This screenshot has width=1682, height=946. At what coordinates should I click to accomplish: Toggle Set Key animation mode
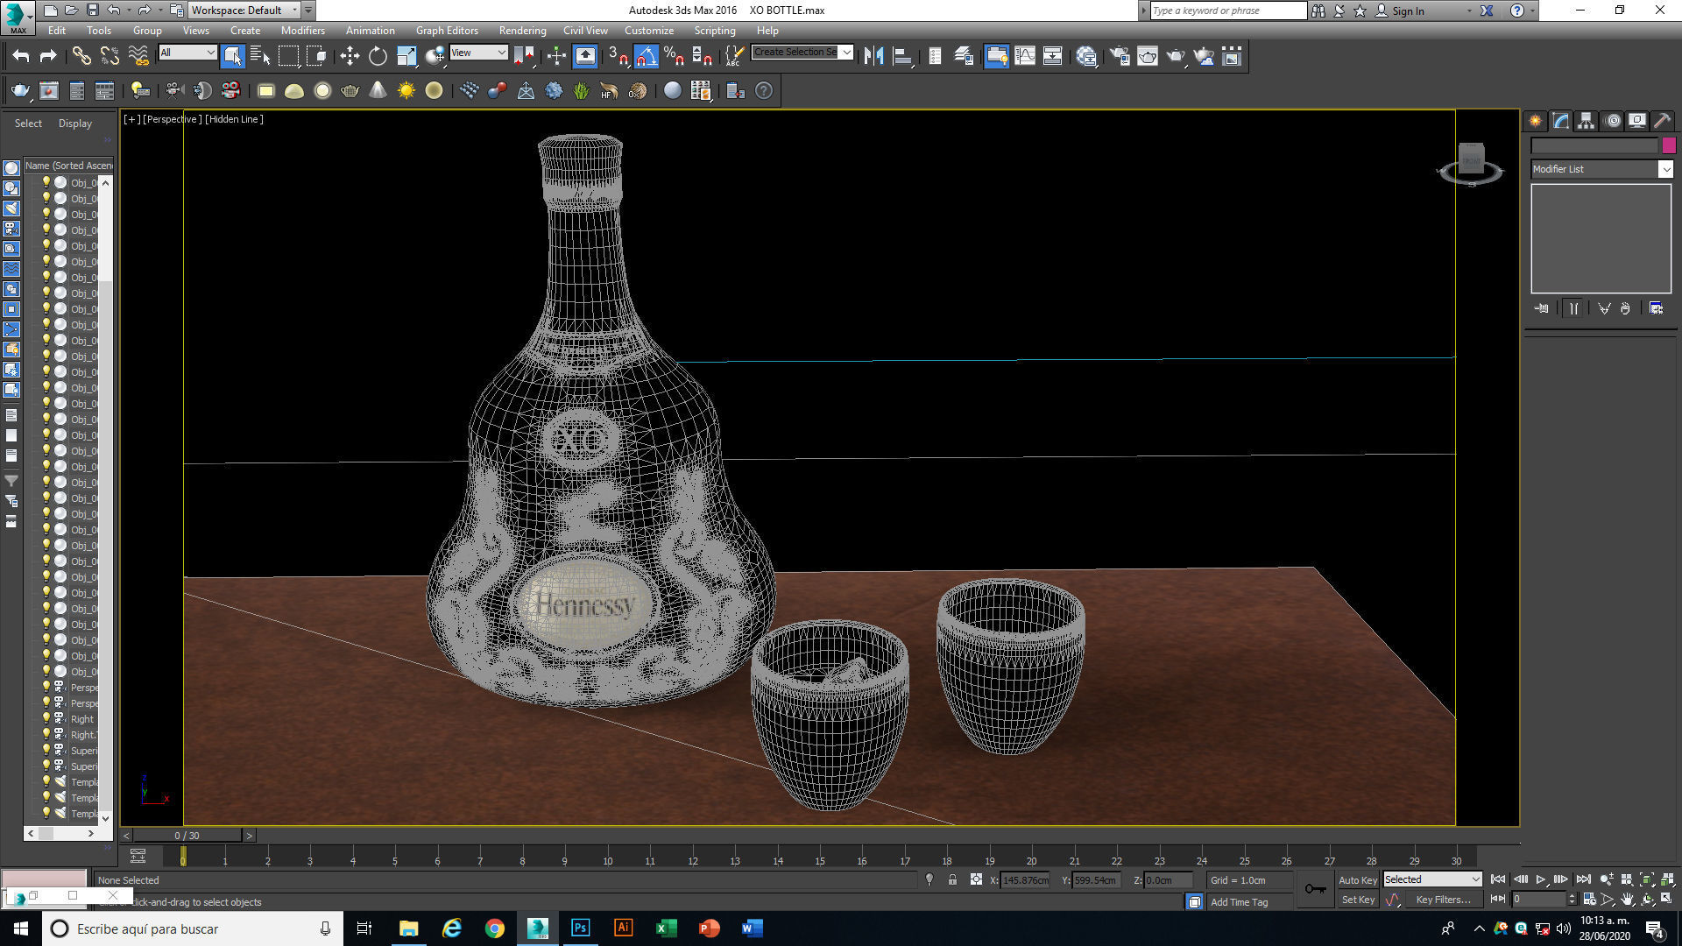[1357, 900]
